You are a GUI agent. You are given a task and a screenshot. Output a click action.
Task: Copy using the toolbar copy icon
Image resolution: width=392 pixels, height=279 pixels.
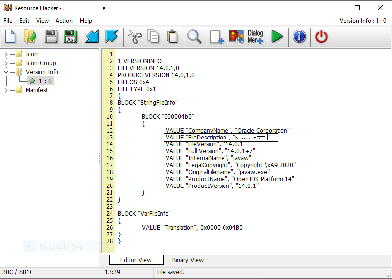[153, 37]
